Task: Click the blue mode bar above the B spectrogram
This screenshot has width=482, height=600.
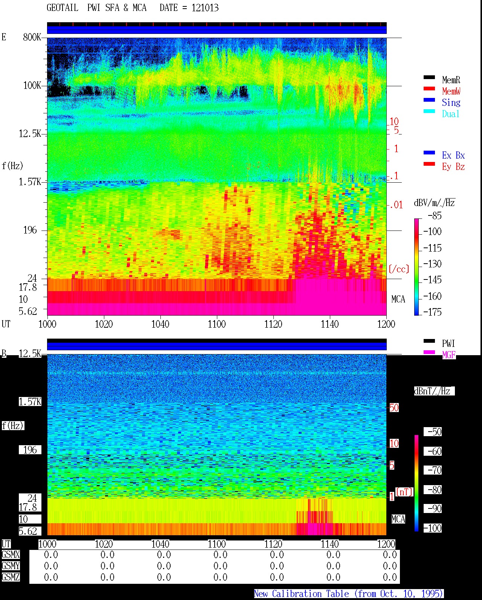Action: pos(217,346)
